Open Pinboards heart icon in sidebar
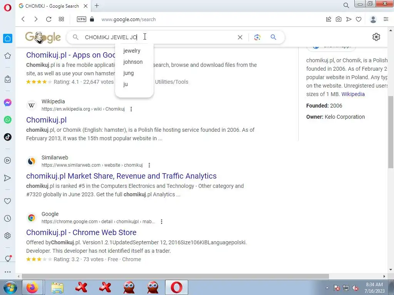The height and width of the screenshot is (295, 394). [x=8, y=201]
